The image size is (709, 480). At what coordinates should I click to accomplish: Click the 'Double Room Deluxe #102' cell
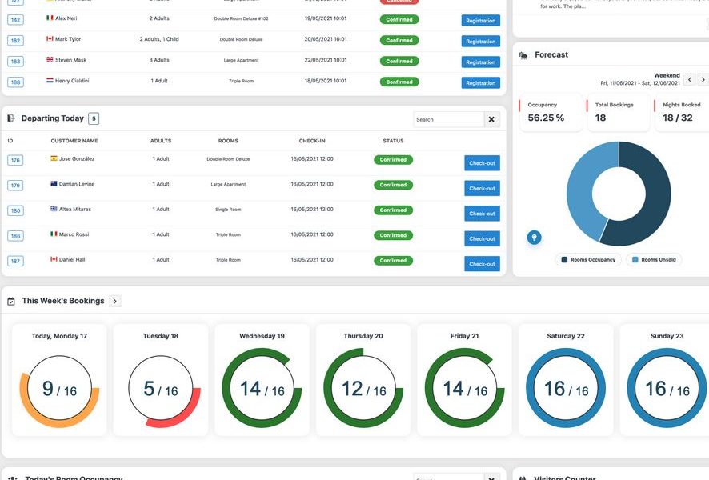click(x=241, y=18)
